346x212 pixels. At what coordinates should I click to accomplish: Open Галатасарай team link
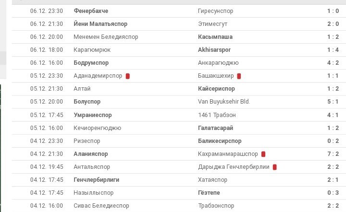click(219, 128)
